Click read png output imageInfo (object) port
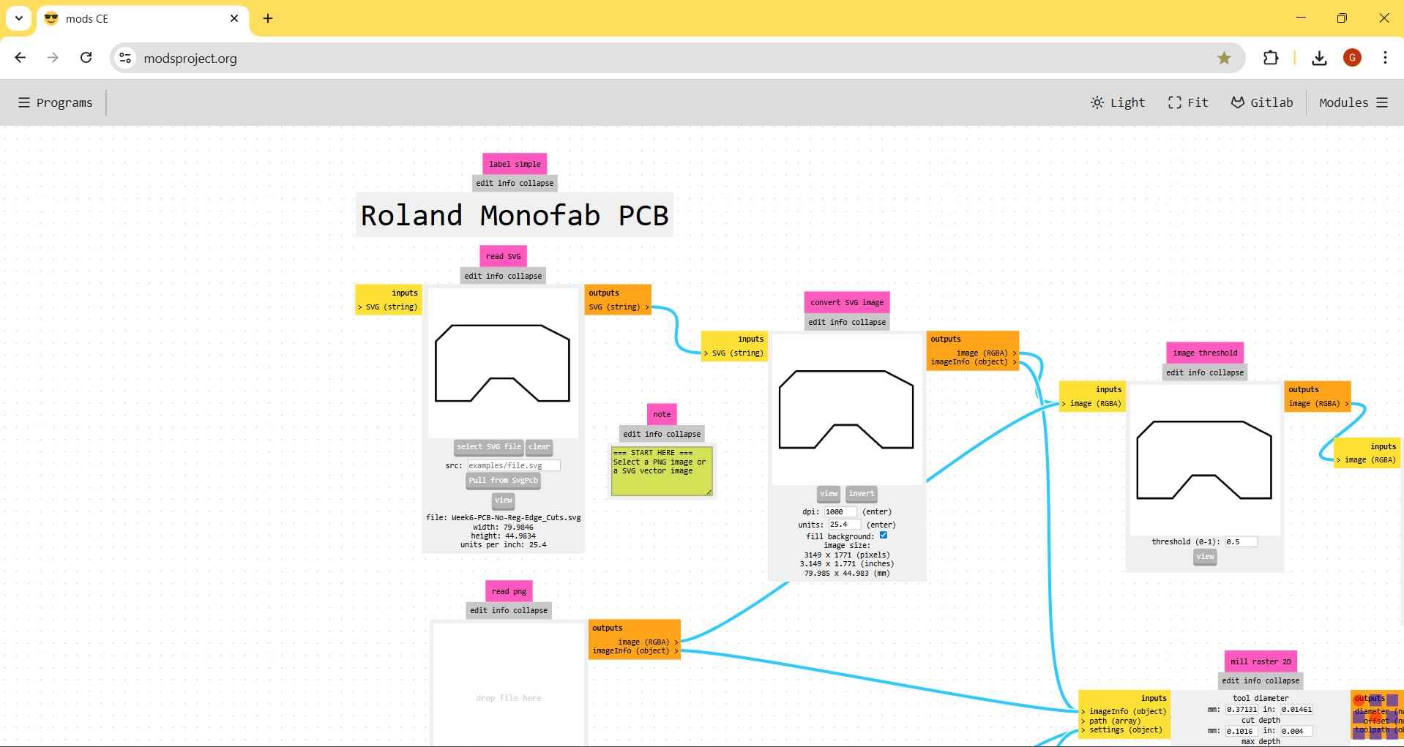The height and width of the screenshot is (747, 1404). tap(635, 651)
